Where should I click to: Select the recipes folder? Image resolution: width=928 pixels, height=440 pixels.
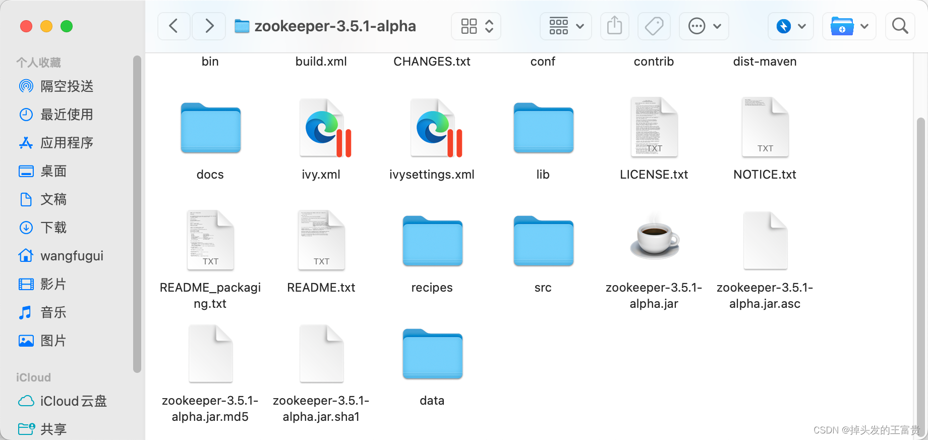pos(432,241)
